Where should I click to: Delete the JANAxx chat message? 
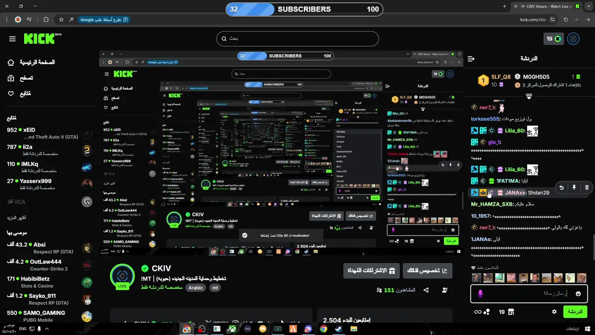[587, 188]
